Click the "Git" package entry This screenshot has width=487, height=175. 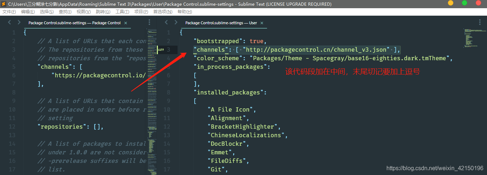pos(216,169)
